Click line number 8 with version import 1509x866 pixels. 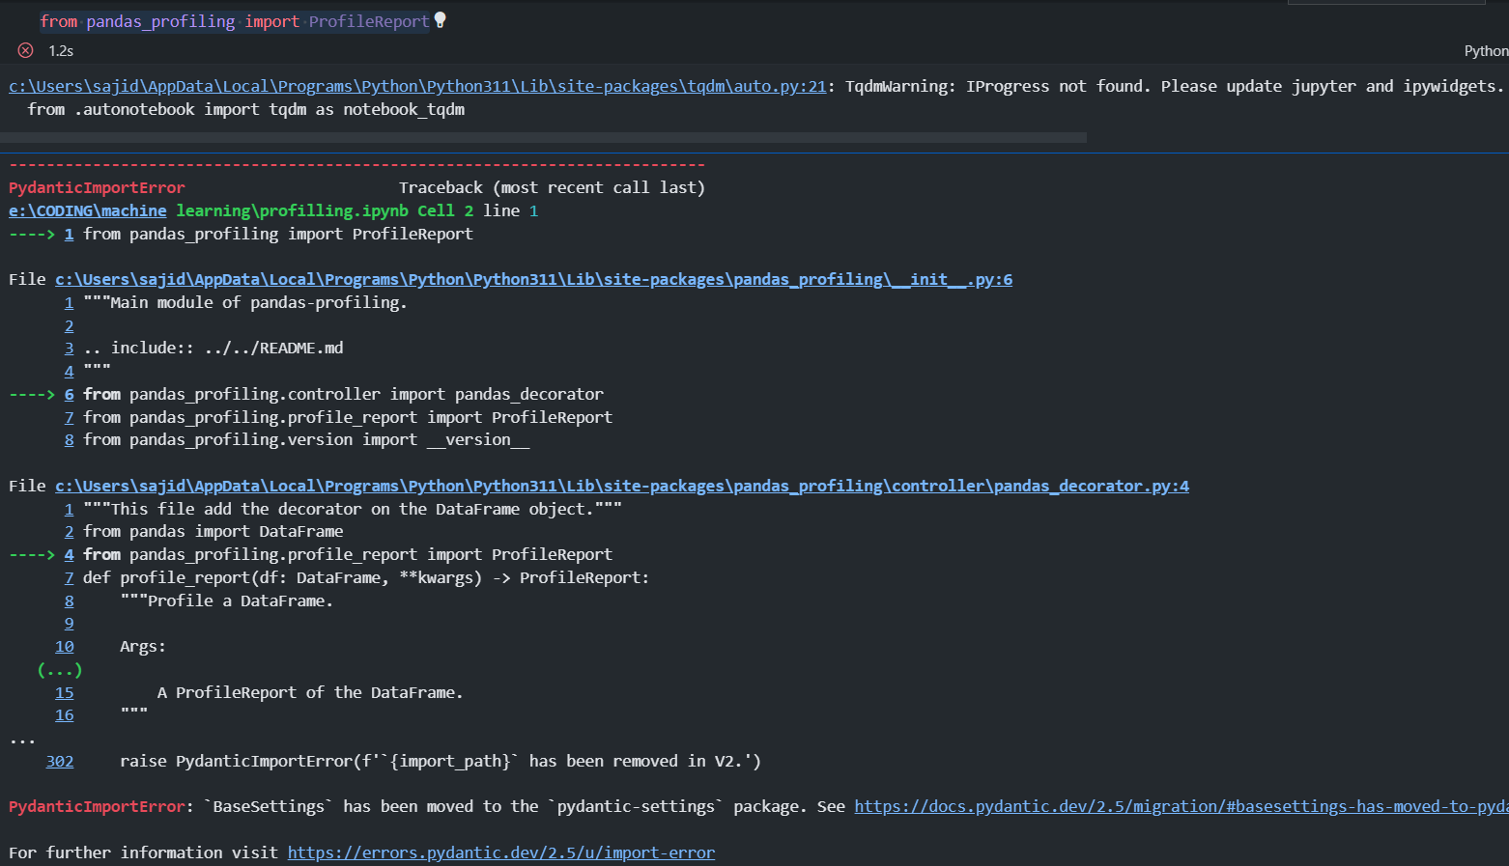point(69,439)
